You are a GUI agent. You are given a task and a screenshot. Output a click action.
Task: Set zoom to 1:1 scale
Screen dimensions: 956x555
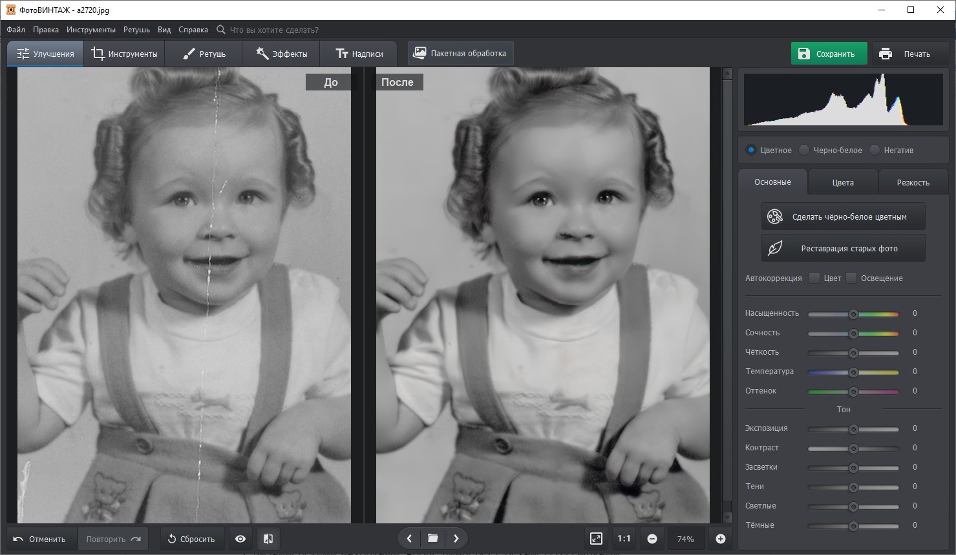(624, 538)
